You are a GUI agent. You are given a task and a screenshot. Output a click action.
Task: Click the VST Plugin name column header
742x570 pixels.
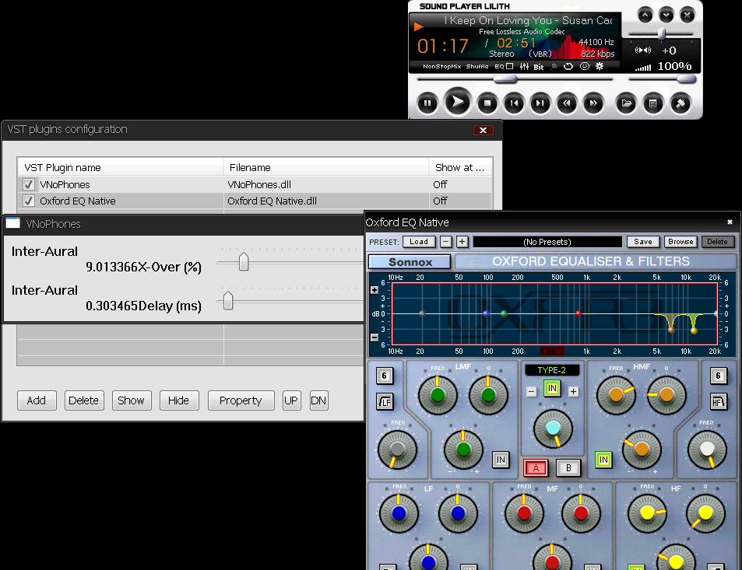coord(120,167)
